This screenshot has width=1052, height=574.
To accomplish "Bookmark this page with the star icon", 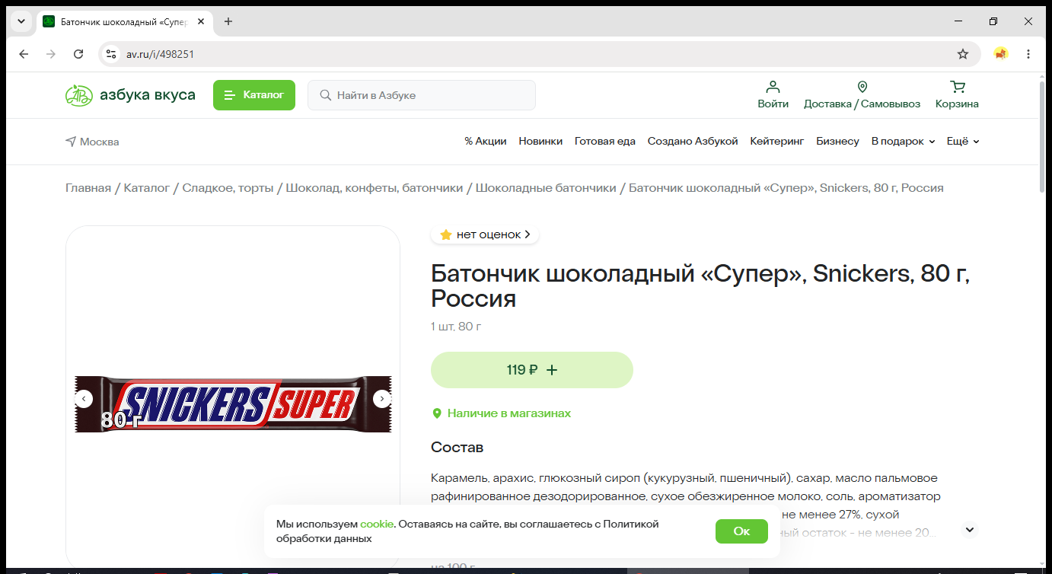I will tap(963, 54).
